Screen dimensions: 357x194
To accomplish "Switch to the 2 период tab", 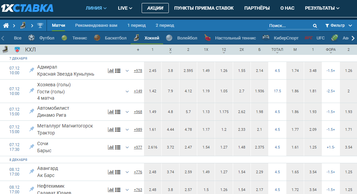I will [165, 25].
